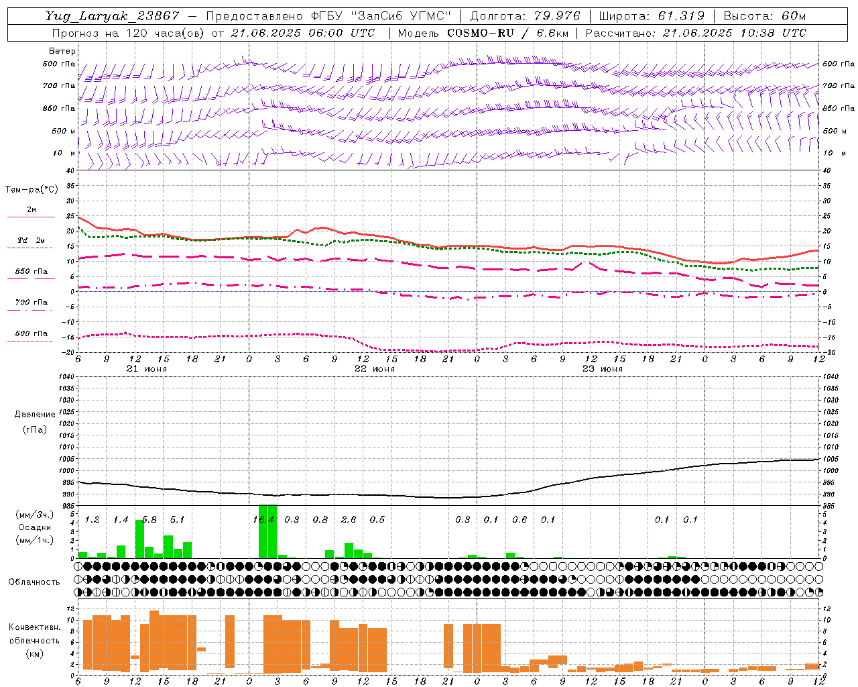Viewport: 858px width, 687px height.
Task: Click the station title Yug_Laryak_23867
Action: pos(113,16)
